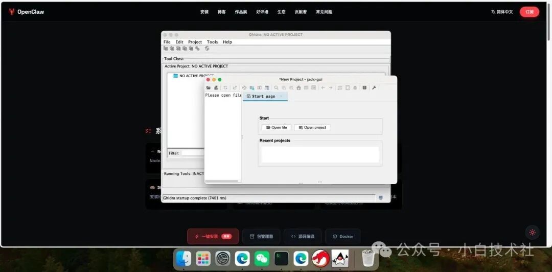Select the 源码编译 install tab
Image resolution: width=552 pixels, height=272 pixels.
(x=303, y=236)
